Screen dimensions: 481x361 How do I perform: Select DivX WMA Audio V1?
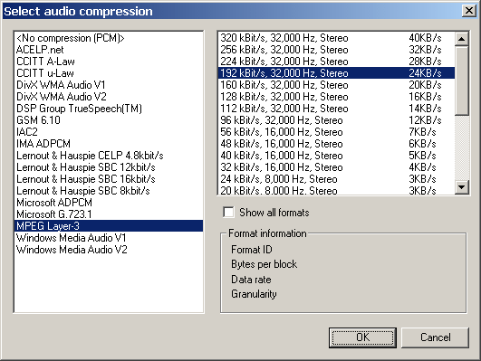coord(109,85)
